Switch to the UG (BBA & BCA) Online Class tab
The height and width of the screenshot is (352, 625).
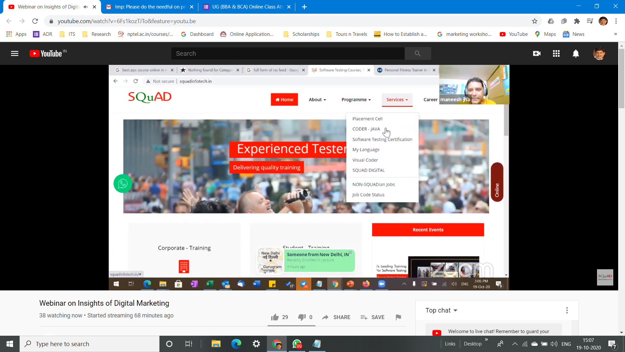[243, 7]
